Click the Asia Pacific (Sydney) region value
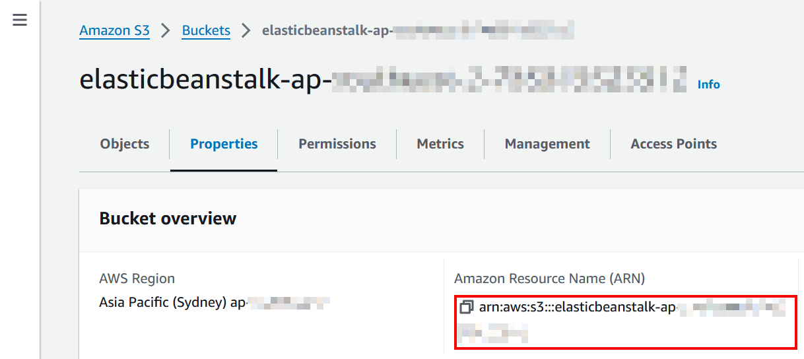Image resolution: width=804 pixels, height=359 pixels. pos(172,303)
